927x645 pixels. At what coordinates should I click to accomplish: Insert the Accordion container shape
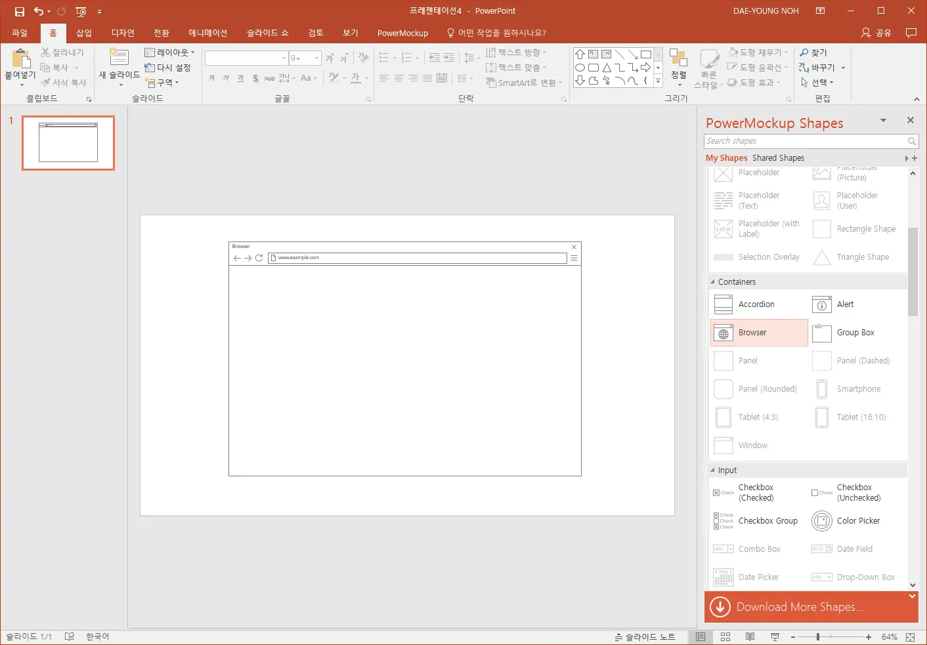pos(756,304)
